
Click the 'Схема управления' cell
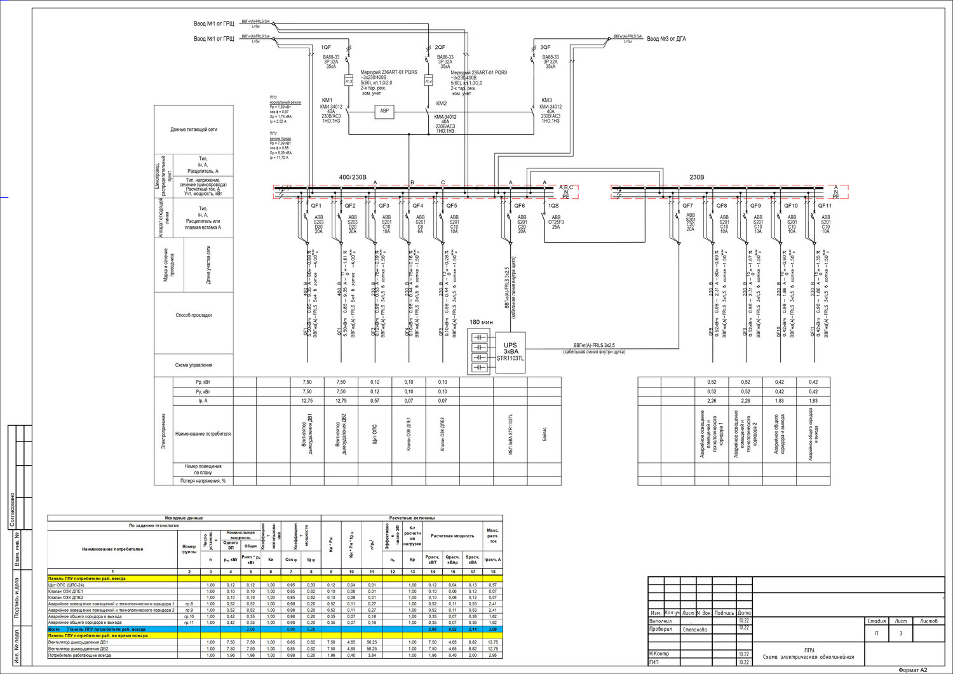(x=194, y=365)
